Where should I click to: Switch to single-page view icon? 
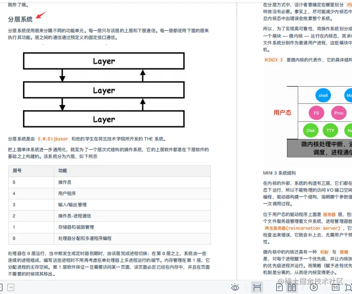pos(279,287)
